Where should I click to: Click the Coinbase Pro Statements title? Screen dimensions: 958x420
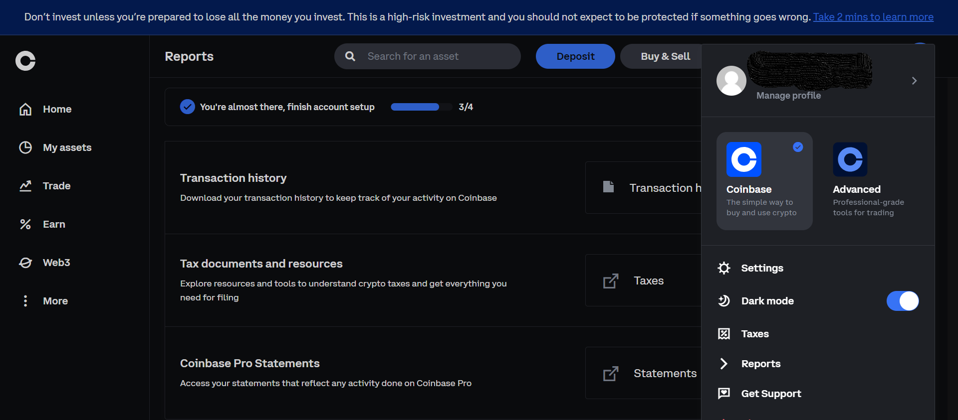(x=250, y=363)
